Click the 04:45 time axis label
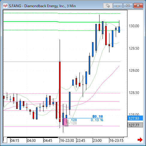 point(48,141)
